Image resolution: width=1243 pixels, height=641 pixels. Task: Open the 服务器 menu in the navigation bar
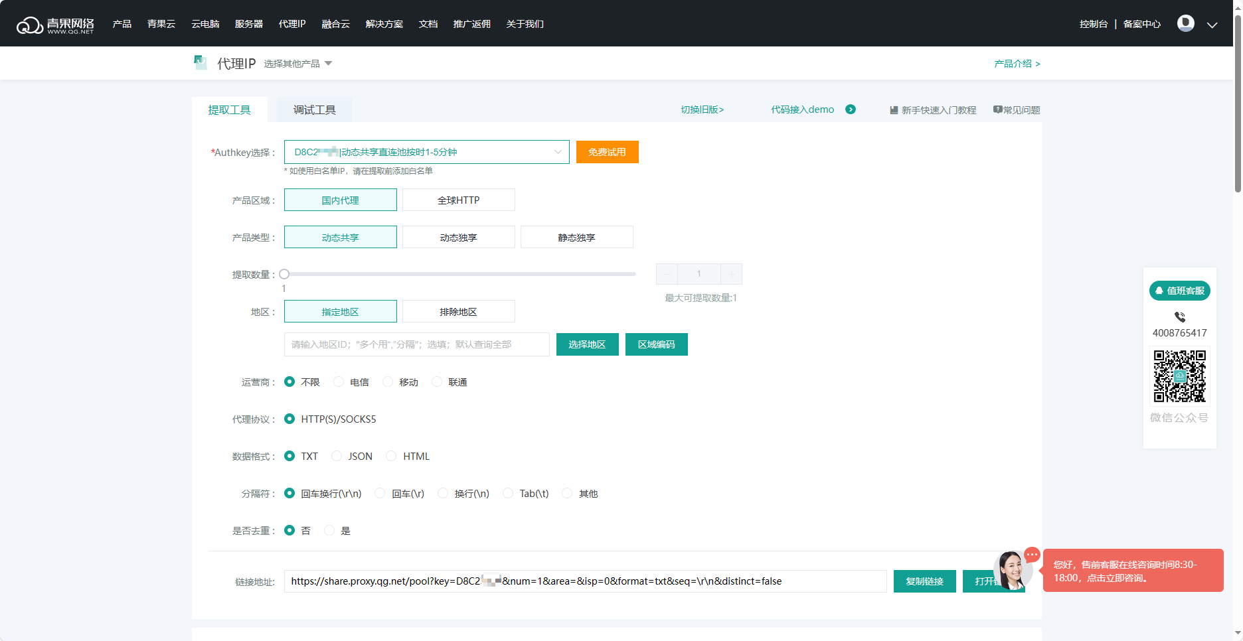tap(248, 24)
